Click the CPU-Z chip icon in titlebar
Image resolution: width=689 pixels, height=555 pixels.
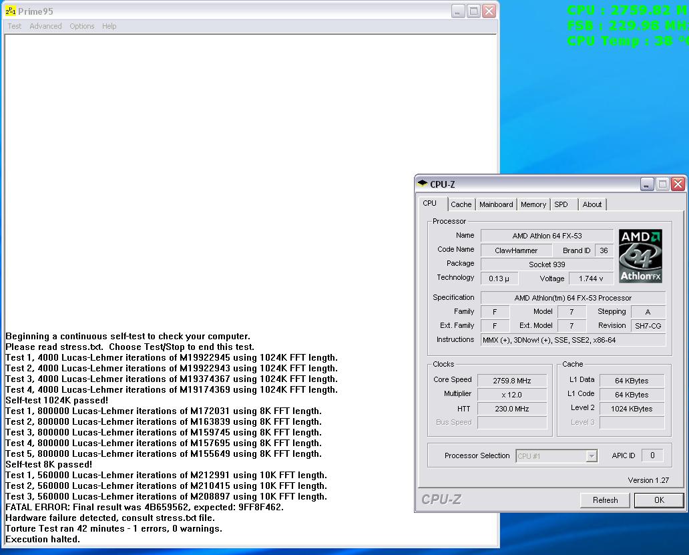[x=423, y=184]
